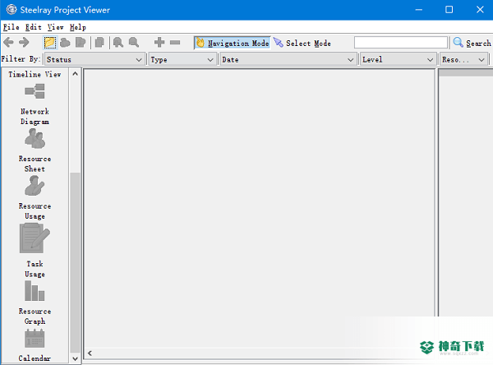
Task: Open the Resource Graph view icon
Action: pos(35,291)
